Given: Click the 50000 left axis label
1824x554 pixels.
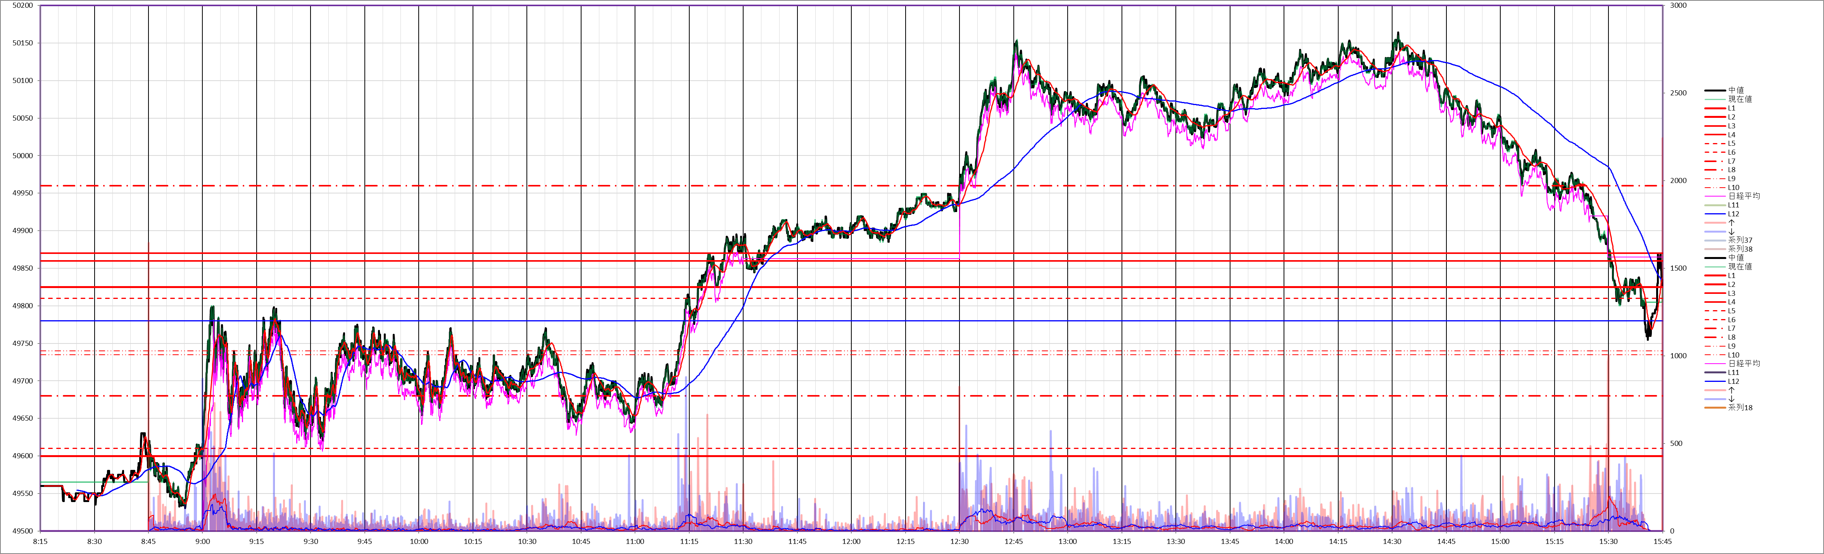Looking at the screenshot, I should pos(22,156).
